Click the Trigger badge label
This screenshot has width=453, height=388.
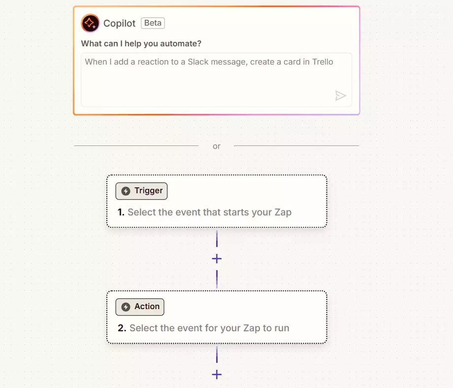coord(148,191)
